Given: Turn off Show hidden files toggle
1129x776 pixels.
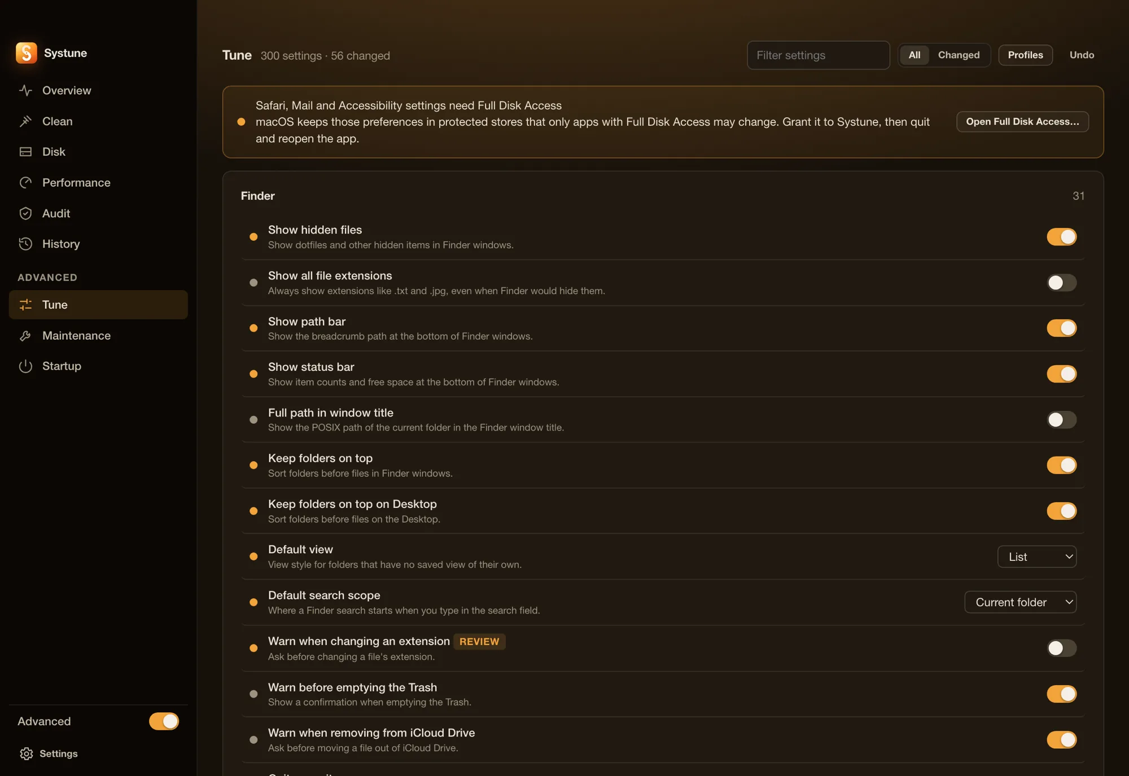Looking at the screenshot, I should (1061, 237).
